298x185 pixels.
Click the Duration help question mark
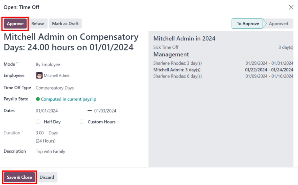tap(22, 132)
